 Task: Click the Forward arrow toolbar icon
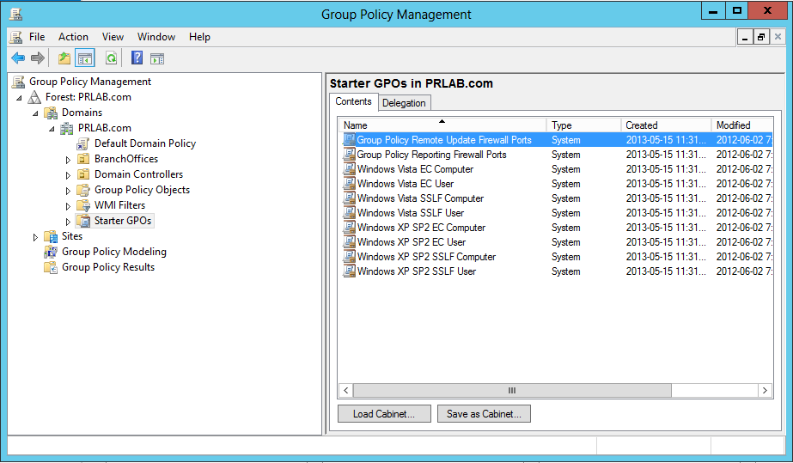coord(38,58)
